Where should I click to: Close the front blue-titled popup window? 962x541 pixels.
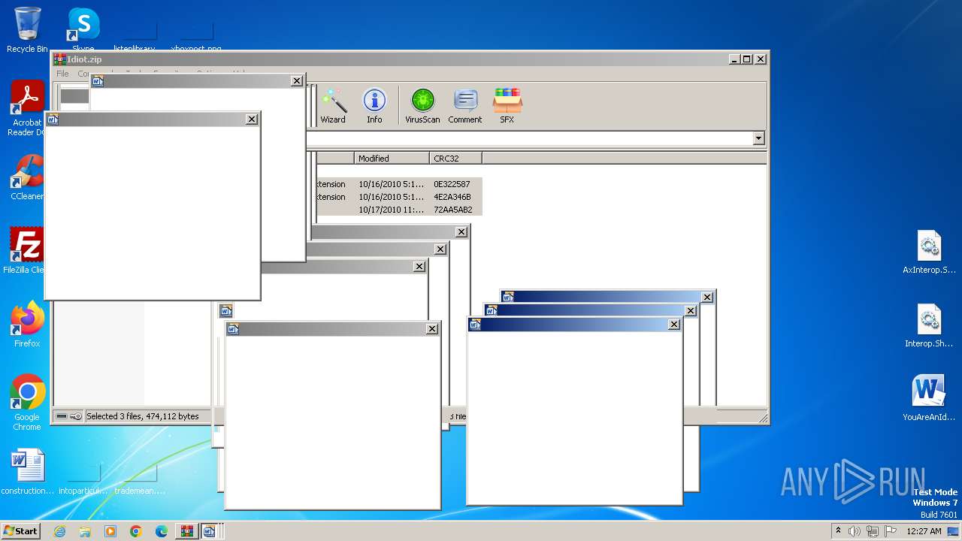pyautogui.click(x=674, y=325)
